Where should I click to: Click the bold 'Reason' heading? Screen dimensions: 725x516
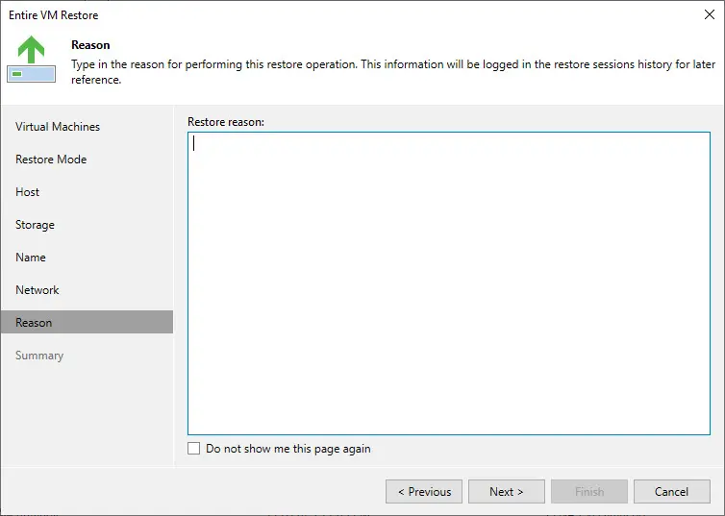(90, 45)
